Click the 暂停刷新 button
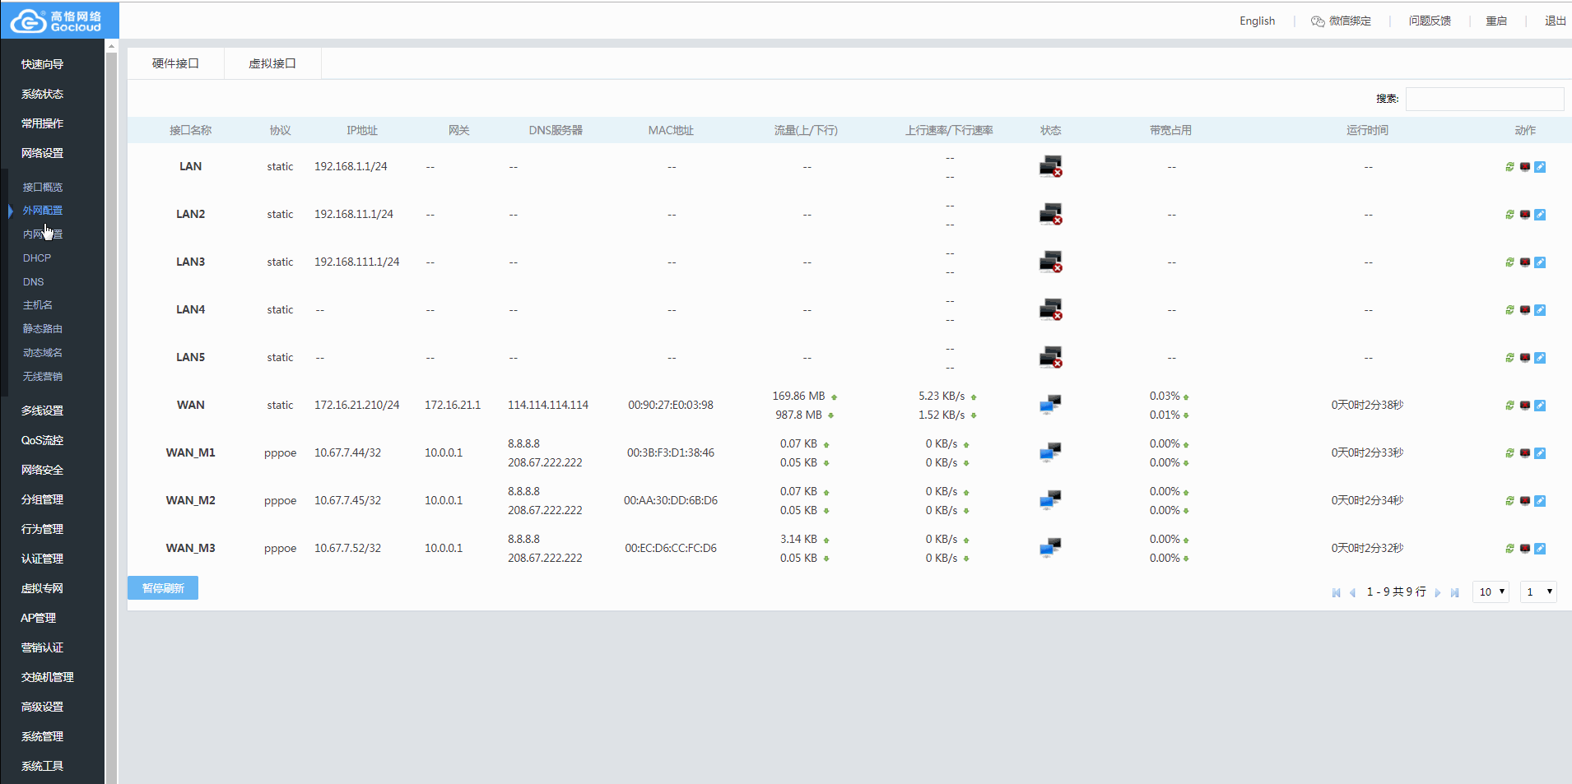Image resolution: width=1572 pixels, height=784 pixels. coord(163,588)
